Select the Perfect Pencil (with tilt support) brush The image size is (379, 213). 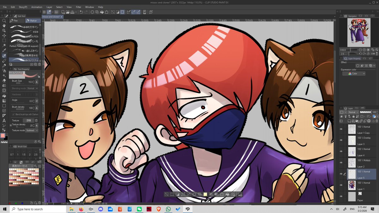pyautogui.click(x=24, y=46)
